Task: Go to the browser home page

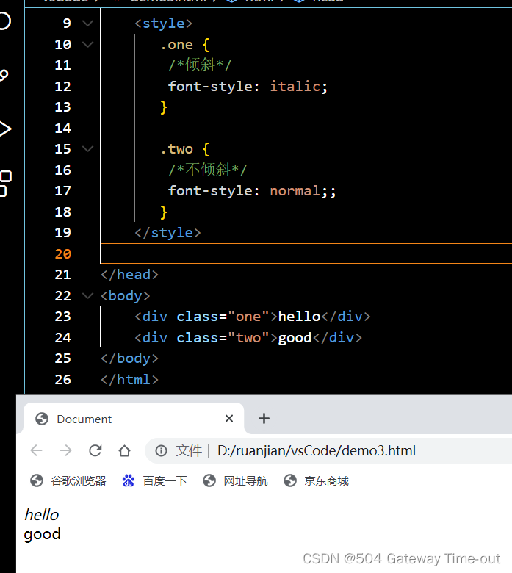Action: [x=125, y=450]
